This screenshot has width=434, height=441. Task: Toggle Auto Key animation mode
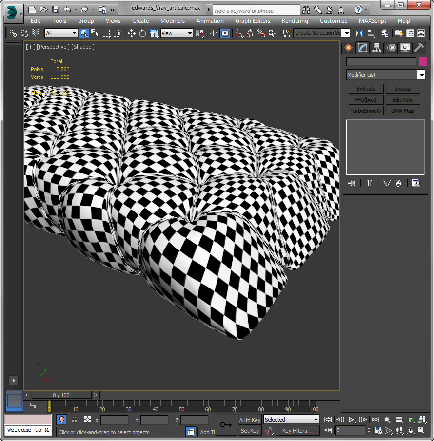[250, 420]
